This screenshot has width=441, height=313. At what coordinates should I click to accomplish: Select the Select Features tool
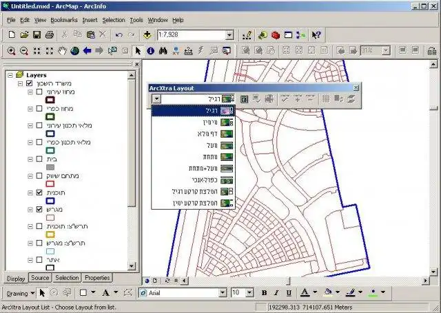tap(112, 51)
